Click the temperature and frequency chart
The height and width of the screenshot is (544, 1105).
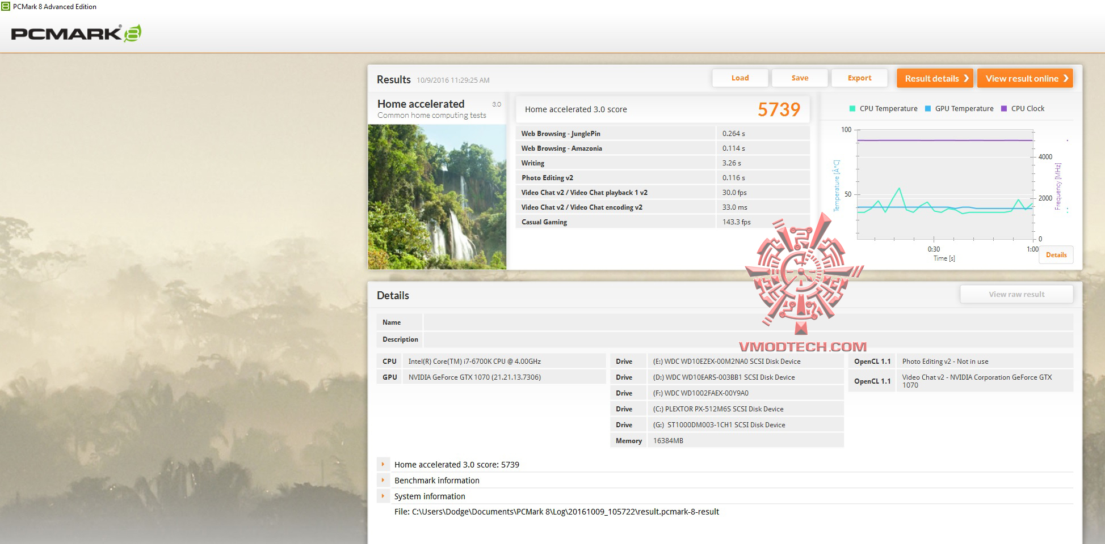click(944, 184)
